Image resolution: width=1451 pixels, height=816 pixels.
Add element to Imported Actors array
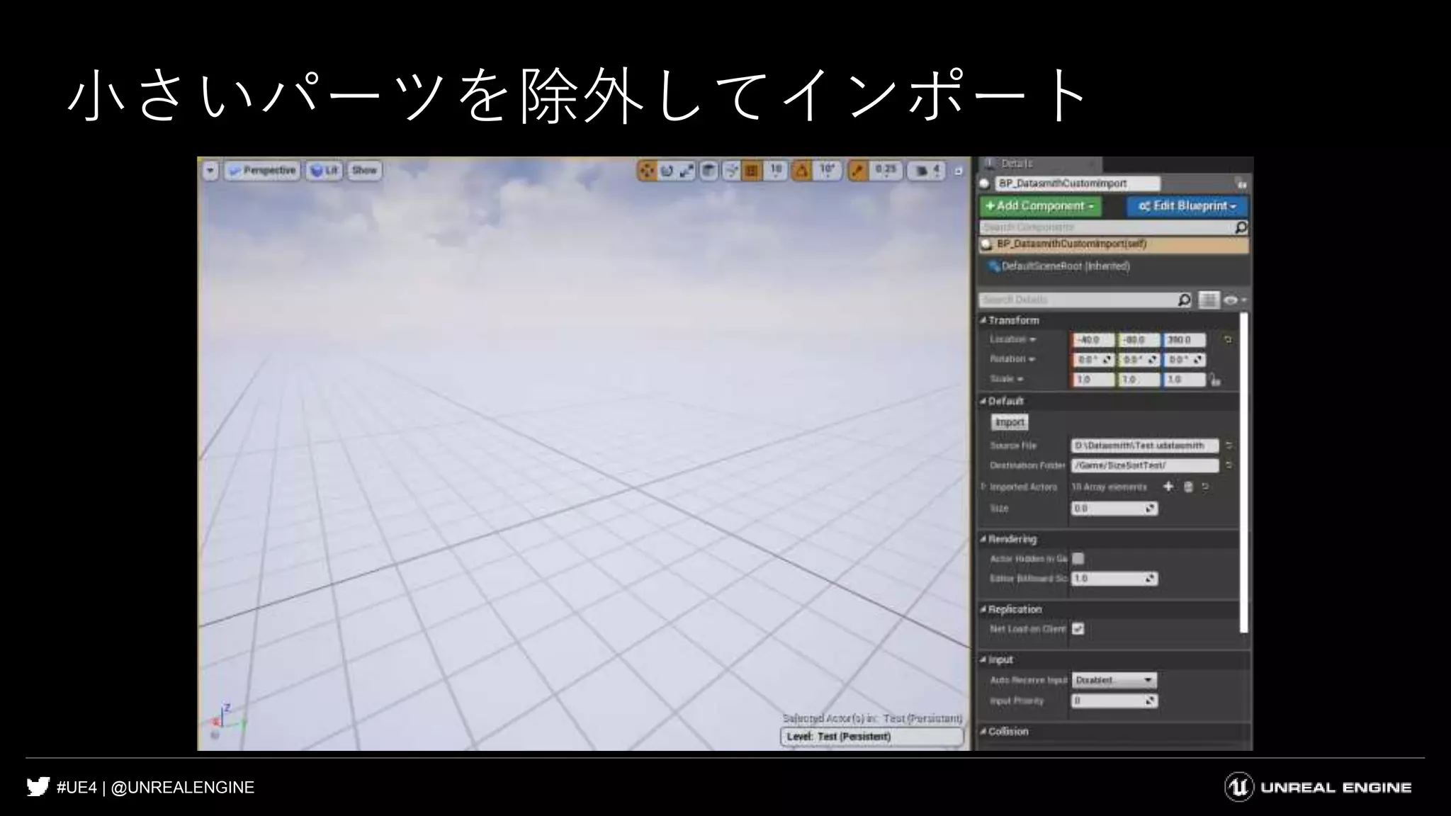pos(1168,486)
